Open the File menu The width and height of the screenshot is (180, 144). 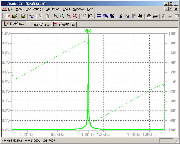[x=10, y=9]
